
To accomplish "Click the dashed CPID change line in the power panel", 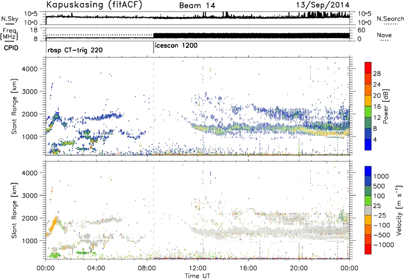I will point(154,106).
